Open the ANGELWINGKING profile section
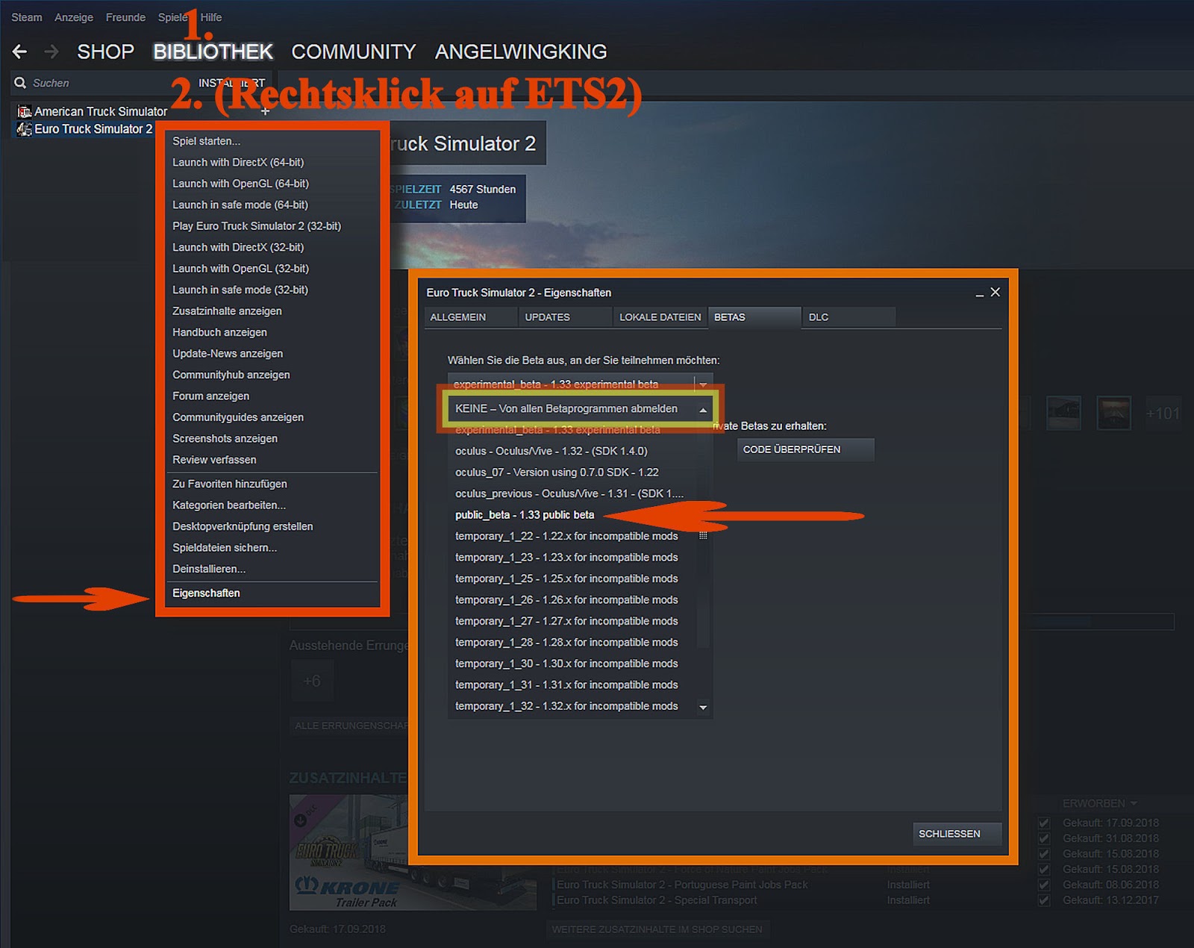 tap(521, 52)
